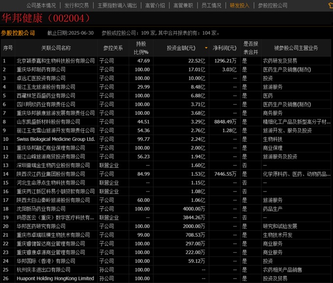Select row Huapont Holding HongKong Limited
Screen dimensions: 333x283
click(166, 279)
